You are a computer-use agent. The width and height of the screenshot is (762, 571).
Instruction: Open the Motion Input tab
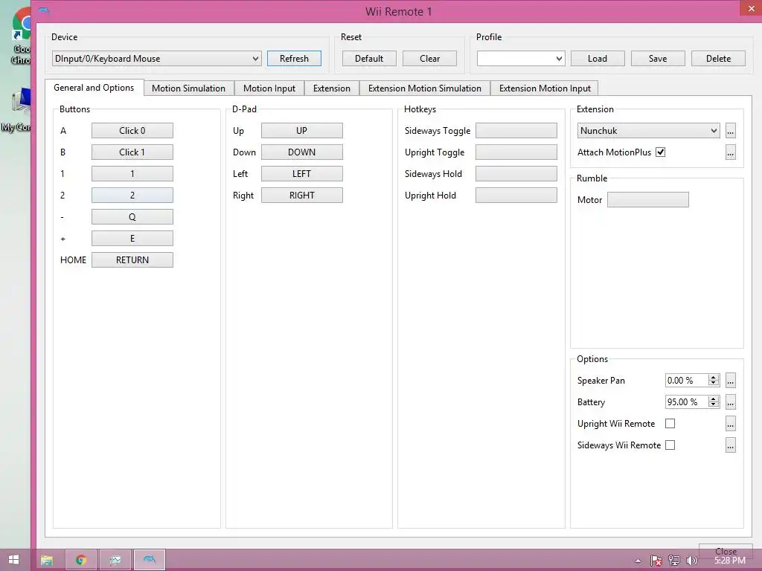pyautogui.click(x=269, y=88)
